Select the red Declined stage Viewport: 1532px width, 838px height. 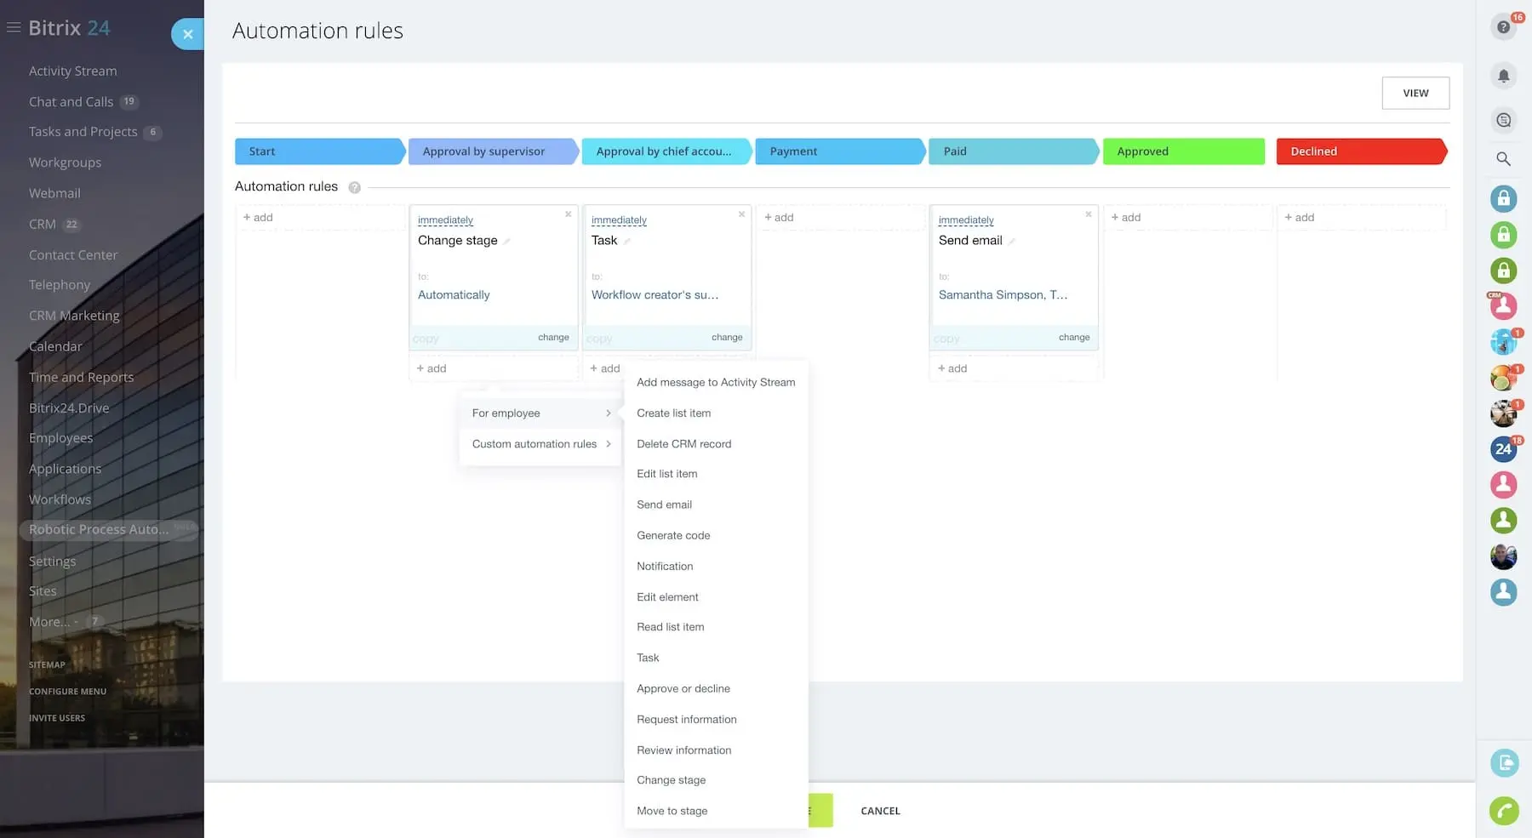(1359, 151)
